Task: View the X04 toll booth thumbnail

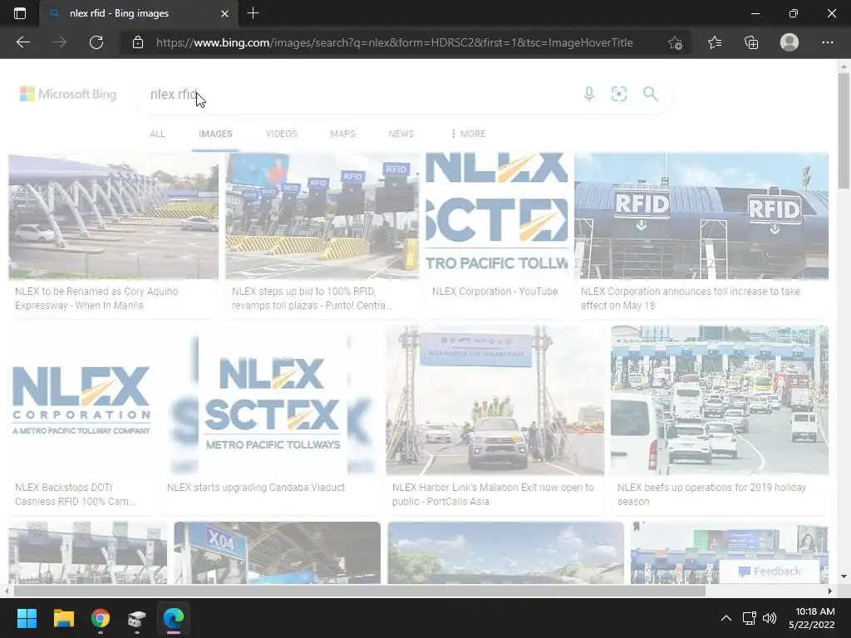Action: [278, 552]
